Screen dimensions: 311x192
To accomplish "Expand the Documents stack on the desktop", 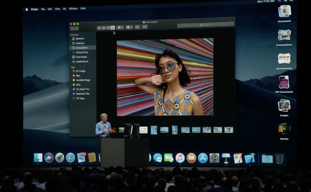I will (285, 11).
